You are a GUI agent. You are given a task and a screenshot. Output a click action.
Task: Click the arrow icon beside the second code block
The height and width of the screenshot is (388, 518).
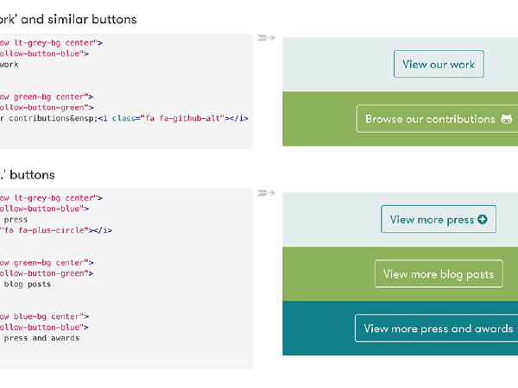[x=267, y=193]
